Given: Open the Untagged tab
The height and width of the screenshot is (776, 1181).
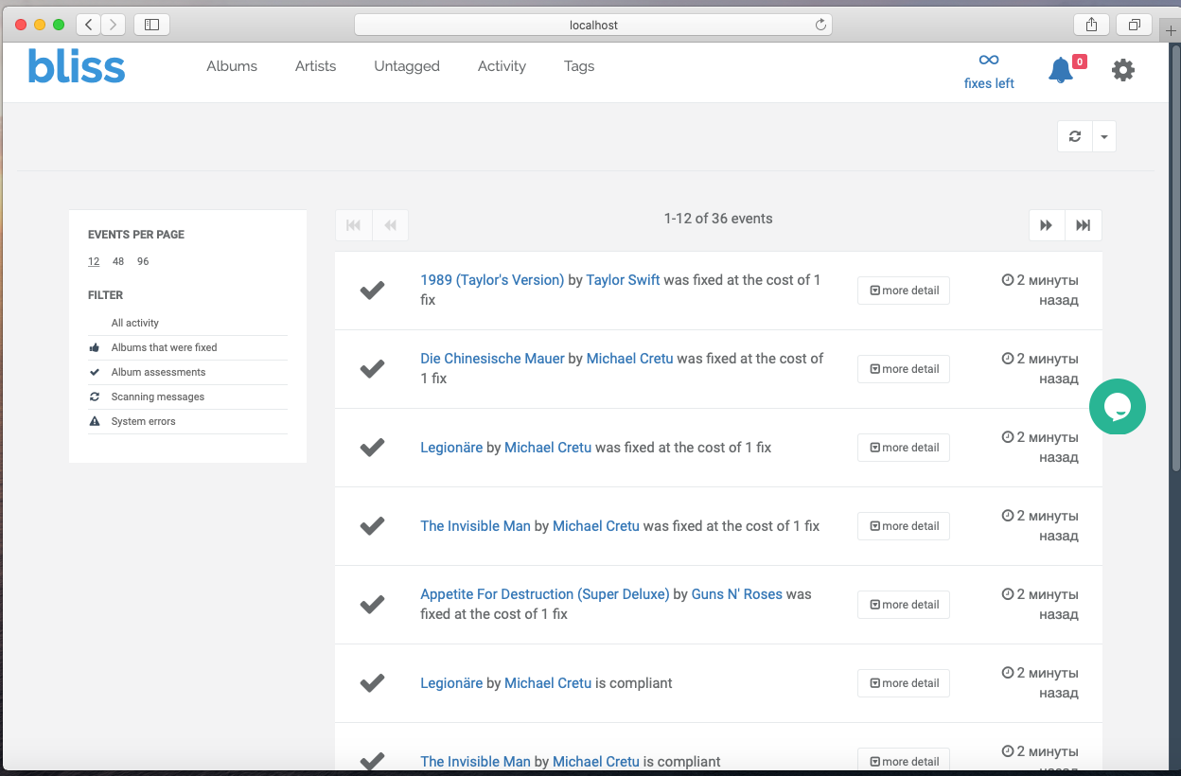Looking at the screenshot, I should click(x=407, y=66).
